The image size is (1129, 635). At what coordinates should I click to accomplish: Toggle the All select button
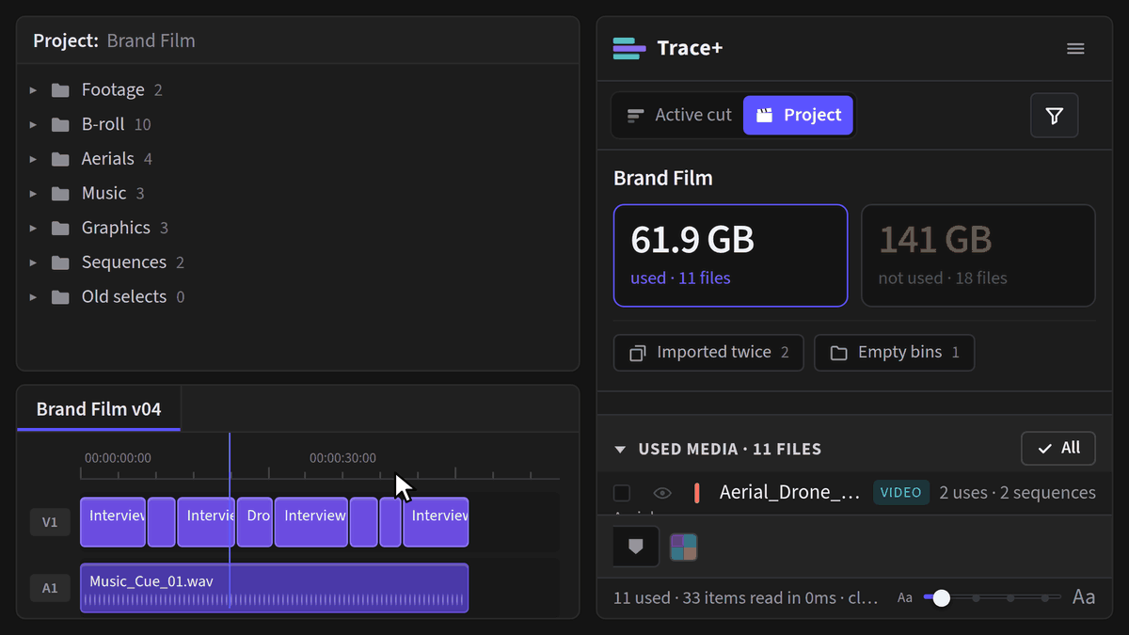point(1058,449)
